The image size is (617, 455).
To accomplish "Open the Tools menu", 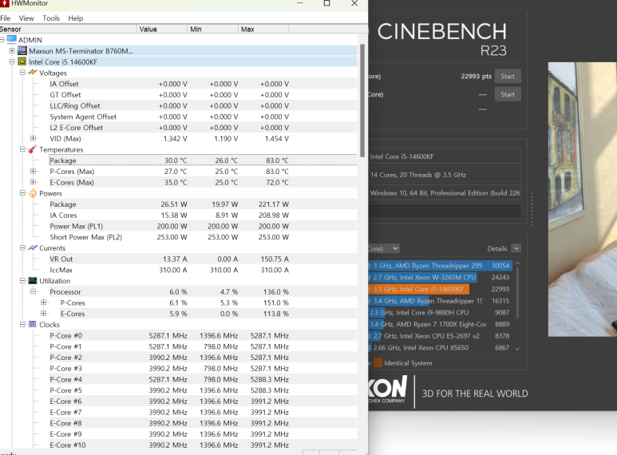I will [x=51, y=18].
